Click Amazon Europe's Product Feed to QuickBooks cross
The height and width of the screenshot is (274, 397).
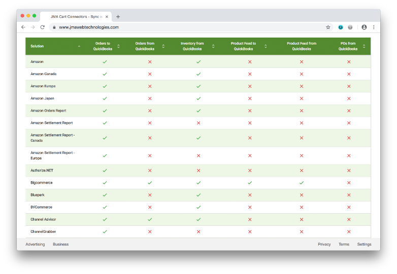(x=250, y=86)
